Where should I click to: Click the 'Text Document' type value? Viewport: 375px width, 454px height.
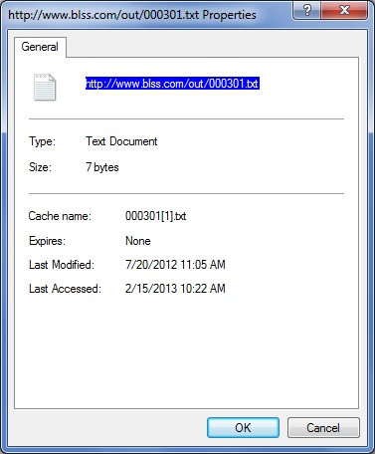tap(121, 141)
